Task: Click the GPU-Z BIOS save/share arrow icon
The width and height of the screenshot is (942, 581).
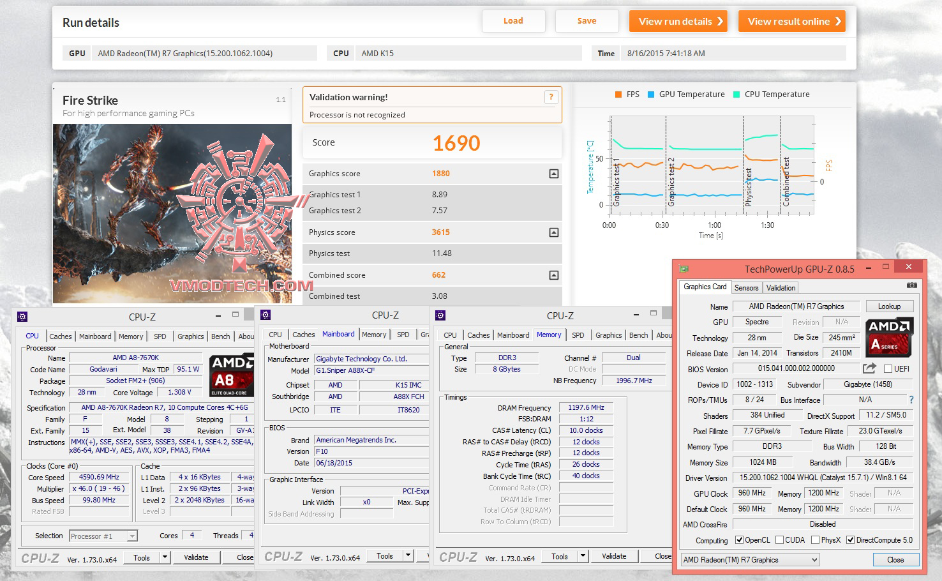Action: (869, 368)
